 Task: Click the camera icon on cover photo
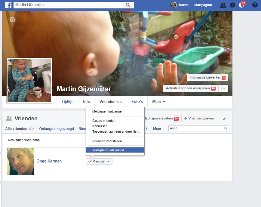click(x=12, y=19)
